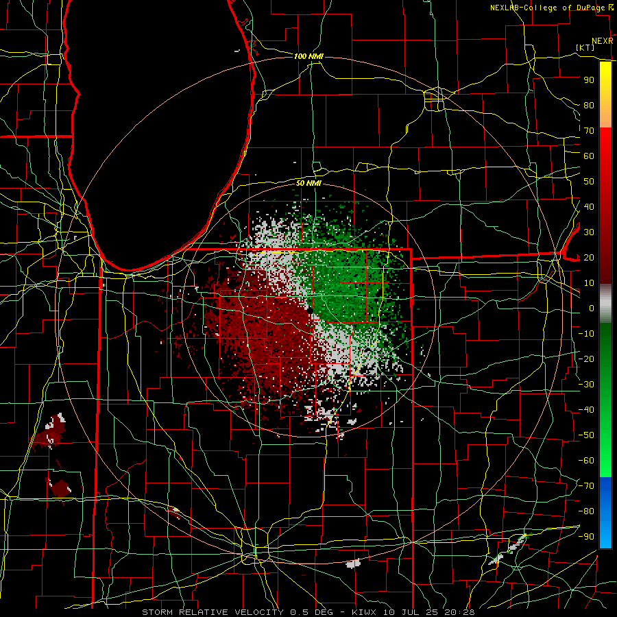Click the -80 legend value

pos(586,511)
